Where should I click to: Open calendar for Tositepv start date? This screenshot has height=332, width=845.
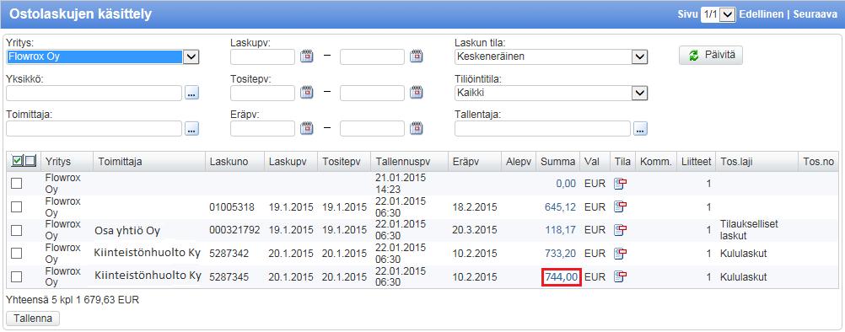pos(307,92)
